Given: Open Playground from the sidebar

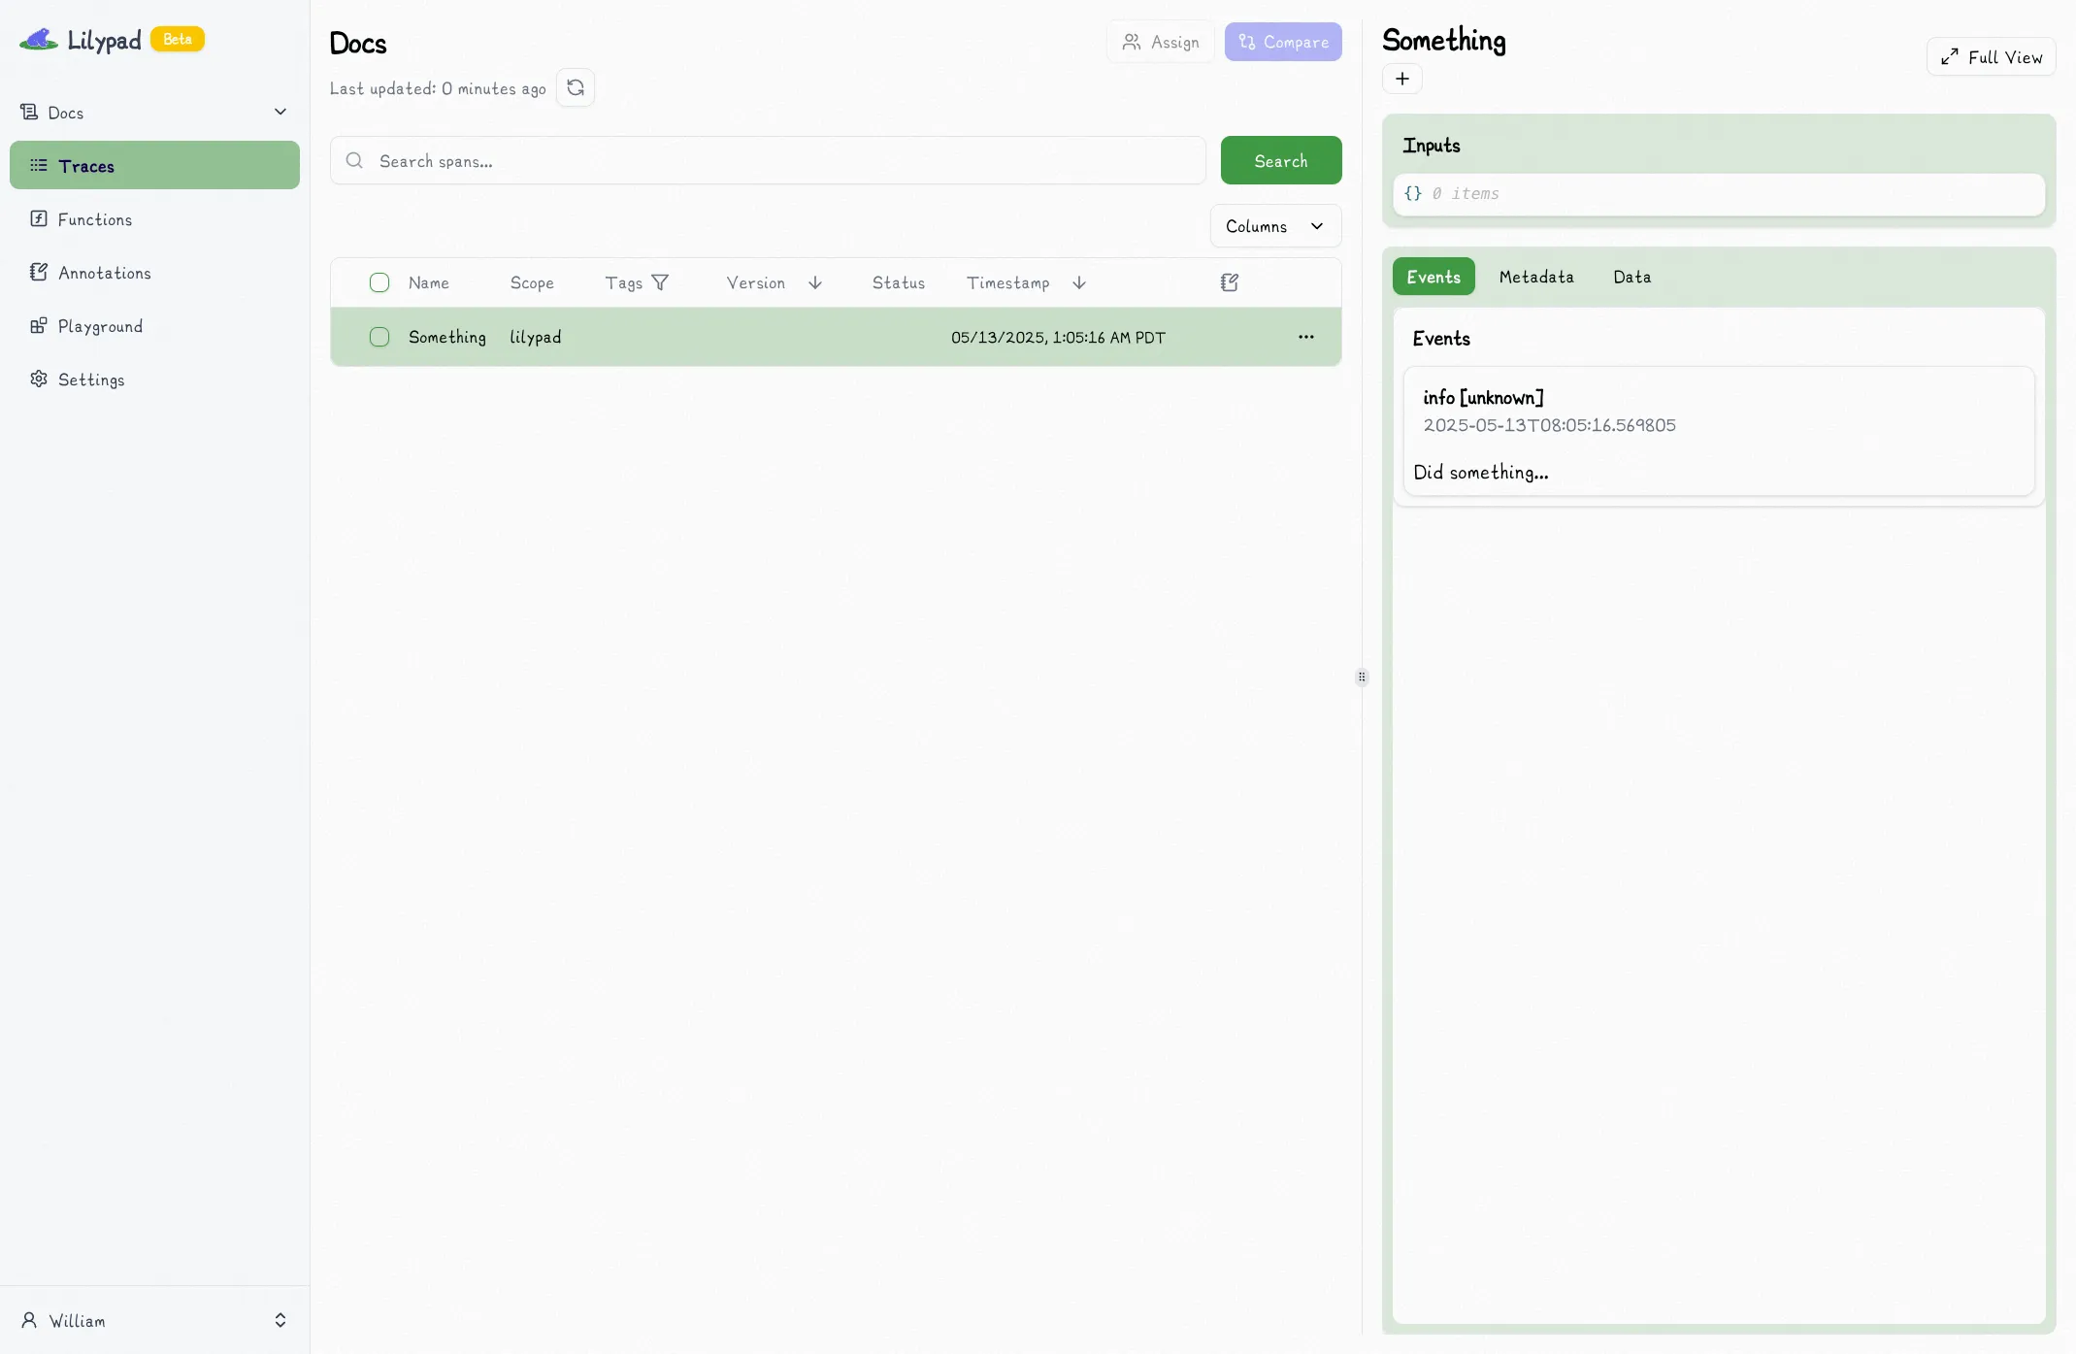Looking at the screenshot, I should [100, 326].
